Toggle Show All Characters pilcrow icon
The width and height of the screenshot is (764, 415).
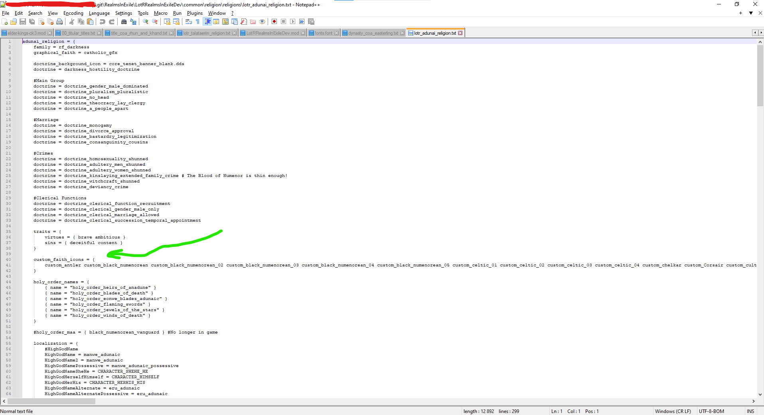click(198, 22)
